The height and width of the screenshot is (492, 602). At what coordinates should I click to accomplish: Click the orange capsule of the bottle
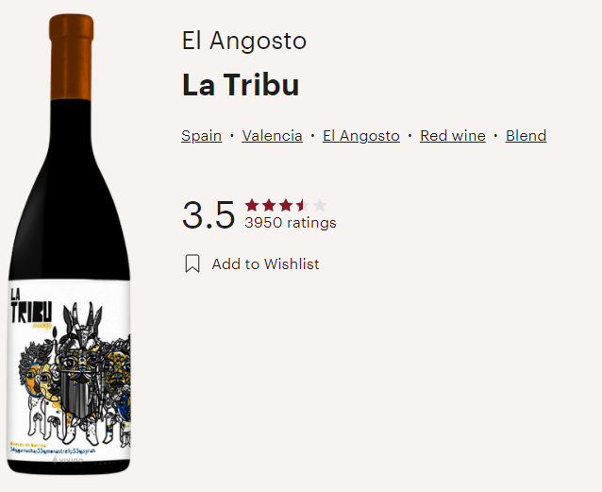coord(72,57)
